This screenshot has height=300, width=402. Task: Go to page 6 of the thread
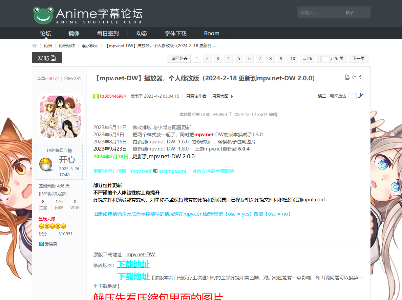(249, 59)
